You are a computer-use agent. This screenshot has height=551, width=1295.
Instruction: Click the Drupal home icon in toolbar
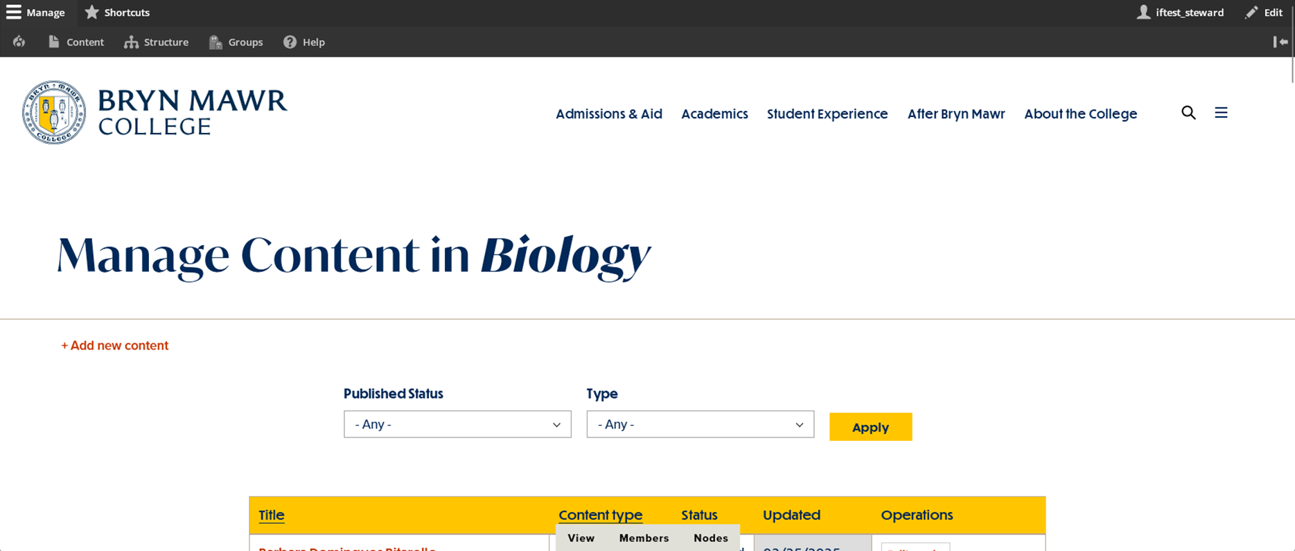(19, 42)
